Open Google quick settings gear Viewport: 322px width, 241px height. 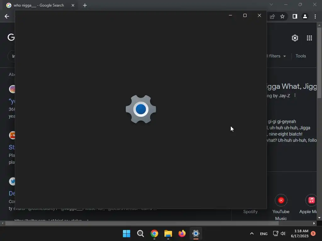(x=295, y=38)
